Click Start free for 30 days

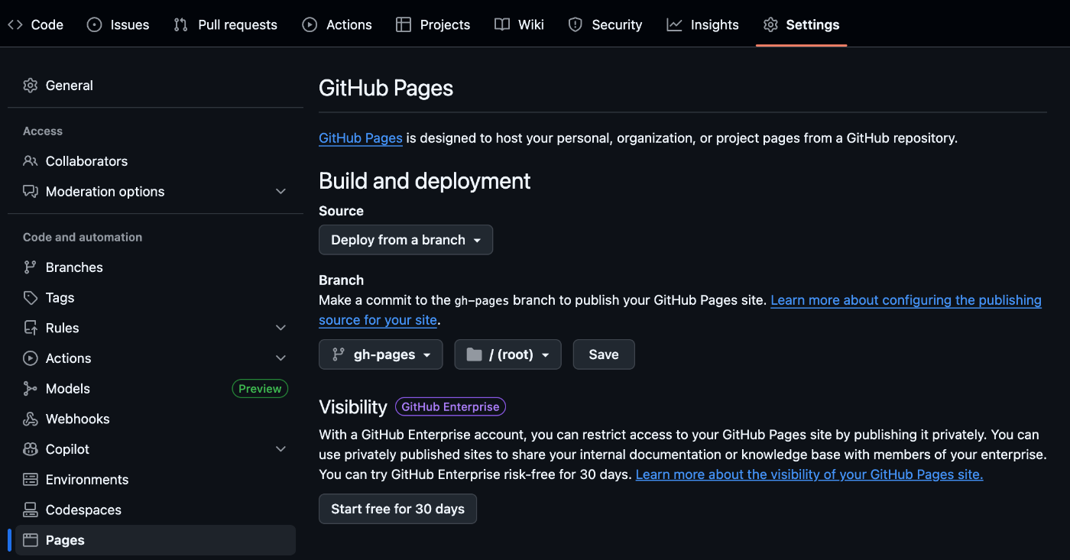(x=397, y=508)
